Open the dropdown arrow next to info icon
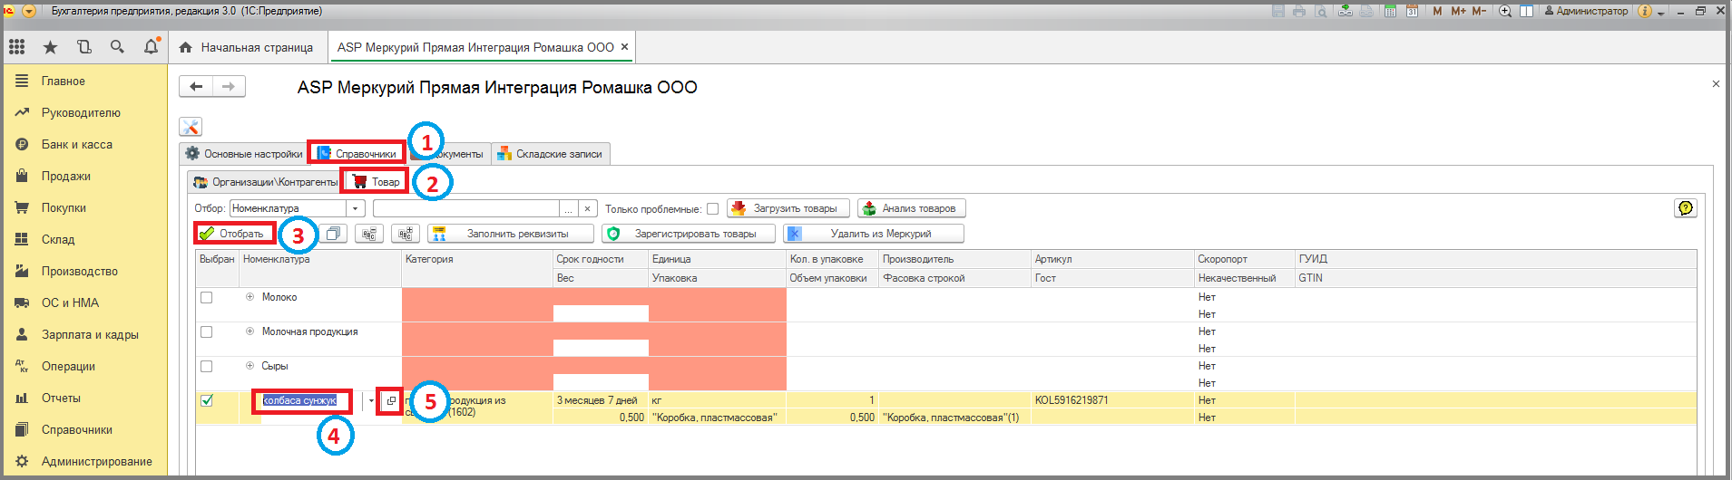Screen dimensions: 1732x480 tap(1661, 13)
